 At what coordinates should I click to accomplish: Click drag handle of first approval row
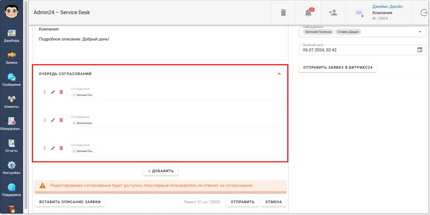click(45, 92)
